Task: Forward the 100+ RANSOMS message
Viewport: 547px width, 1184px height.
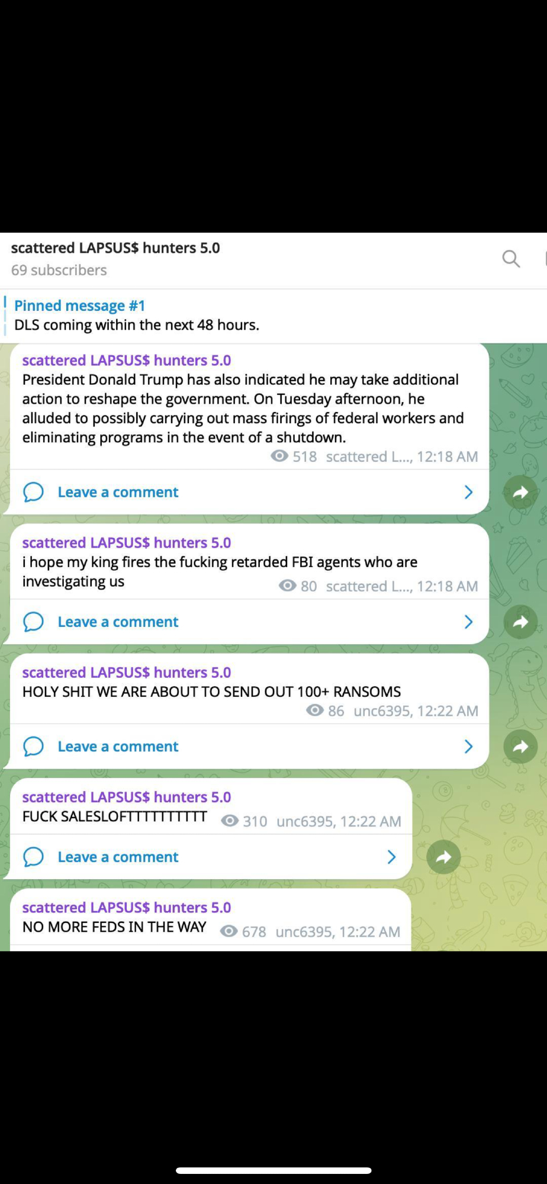Action: (520, 747)
